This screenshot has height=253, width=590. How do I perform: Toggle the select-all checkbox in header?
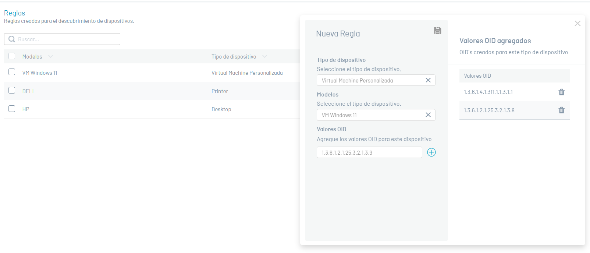pos(12,56)
